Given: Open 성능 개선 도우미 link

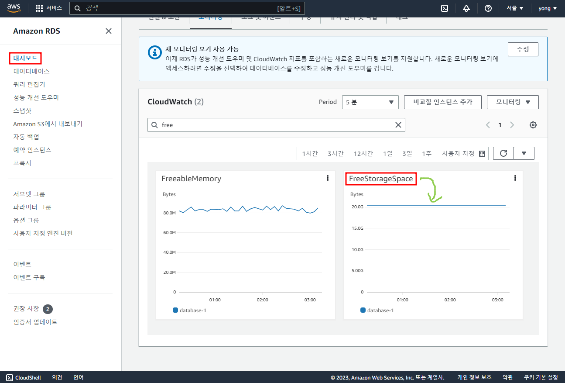Looking at the screenshot, I should tap(36, 97).
